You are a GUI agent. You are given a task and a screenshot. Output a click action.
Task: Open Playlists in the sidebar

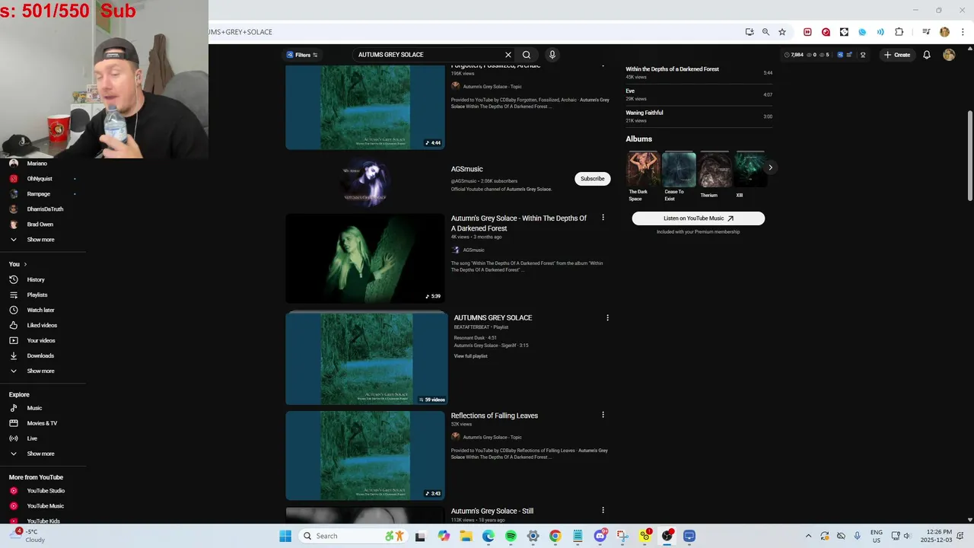[x=37, y=295]
